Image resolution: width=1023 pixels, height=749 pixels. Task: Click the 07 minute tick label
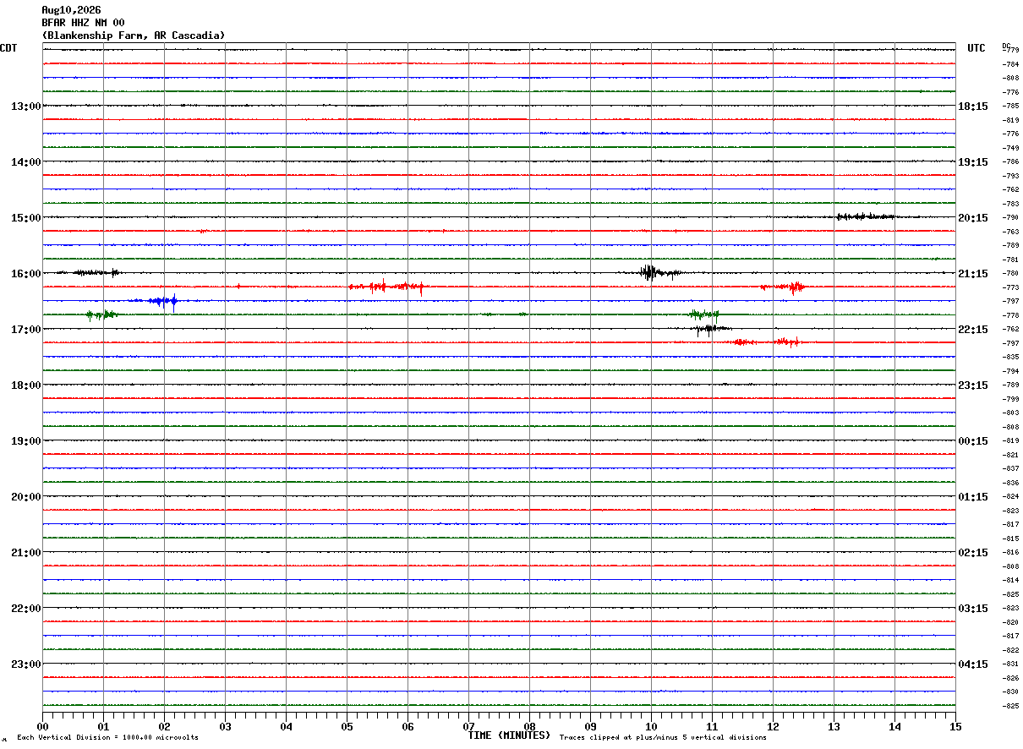point(468,726)
